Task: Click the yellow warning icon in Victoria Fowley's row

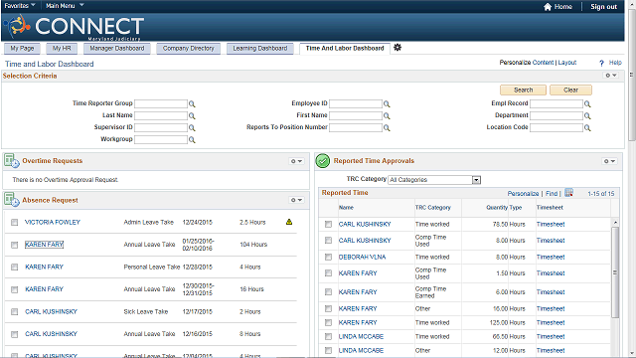Action: tap(289, 222)
